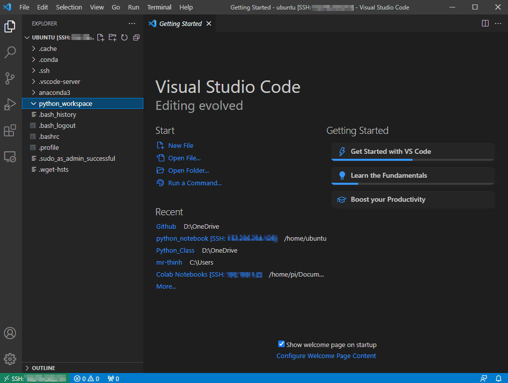Open notifications bell in status bar
Image resolution: width=508 pixels, height=383 pixels.
(x=499, y=379)
